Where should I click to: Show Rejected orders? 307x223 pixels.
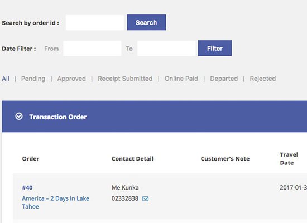tap(262, 79)
